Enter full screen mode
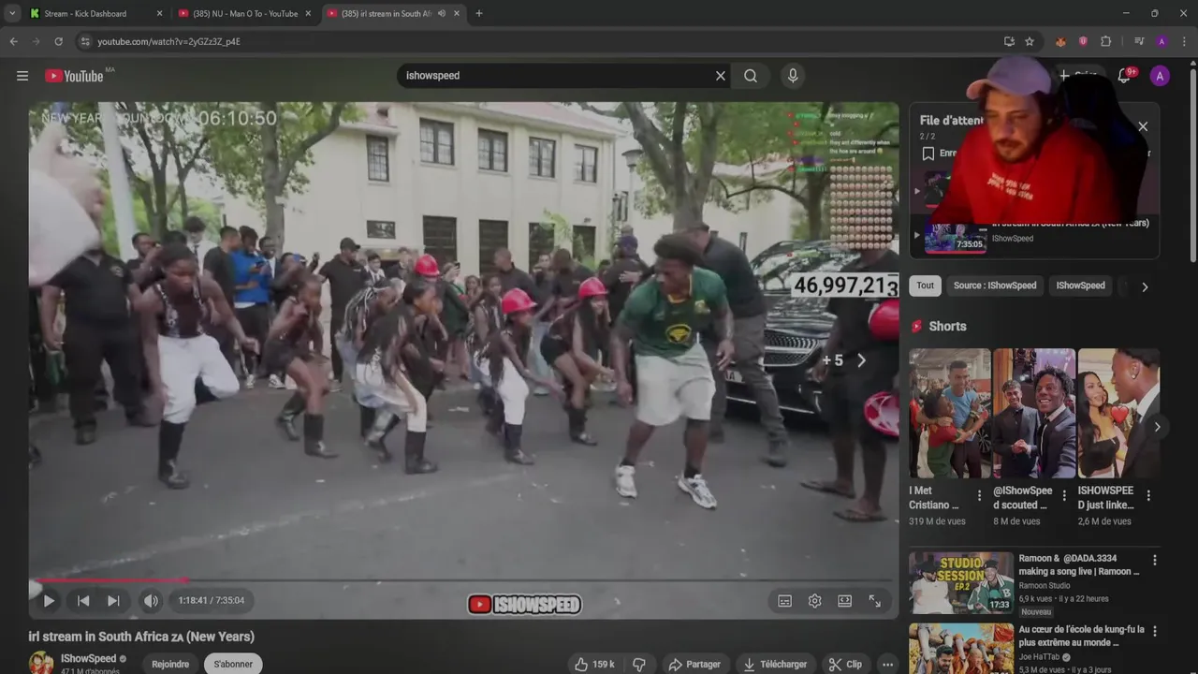1198x674 pixels. pos(875,601)
